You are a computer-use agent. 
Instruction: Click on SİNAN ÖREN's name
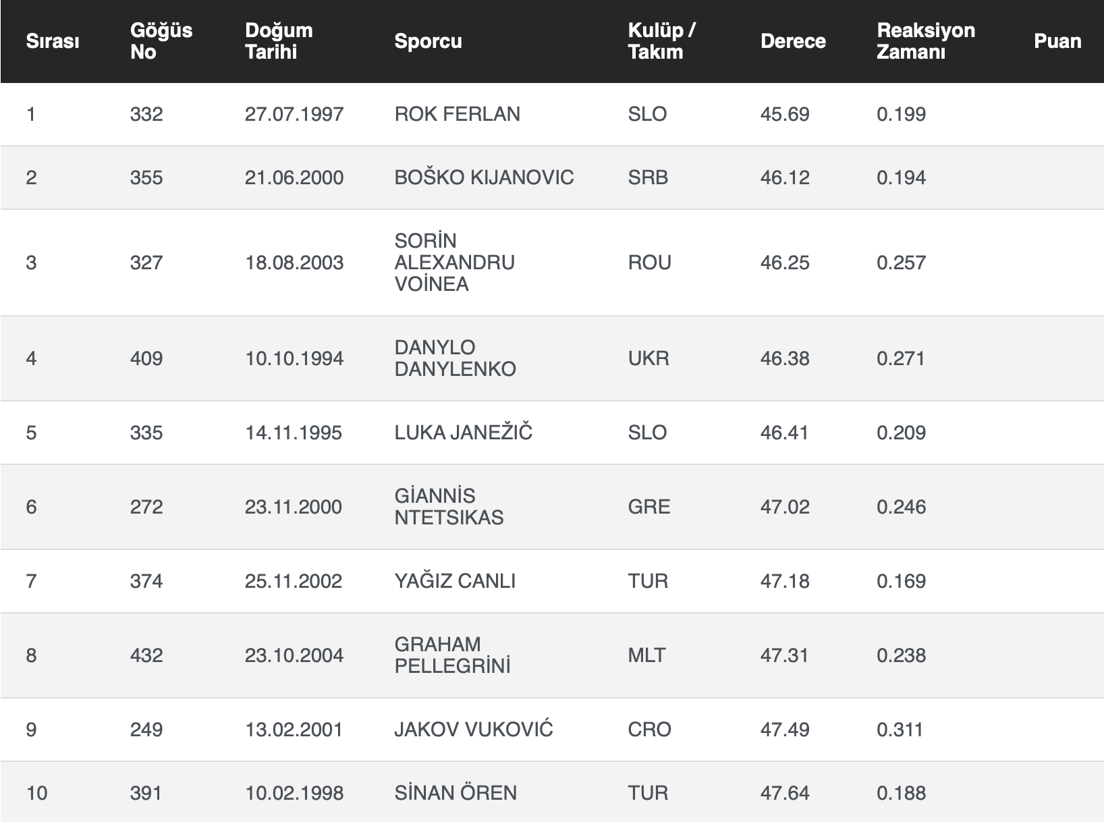456,793
